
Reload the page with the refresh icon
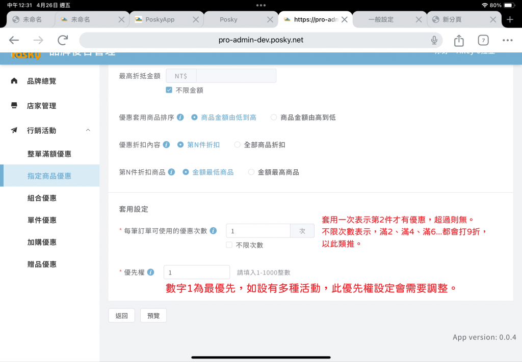(63, 40)
